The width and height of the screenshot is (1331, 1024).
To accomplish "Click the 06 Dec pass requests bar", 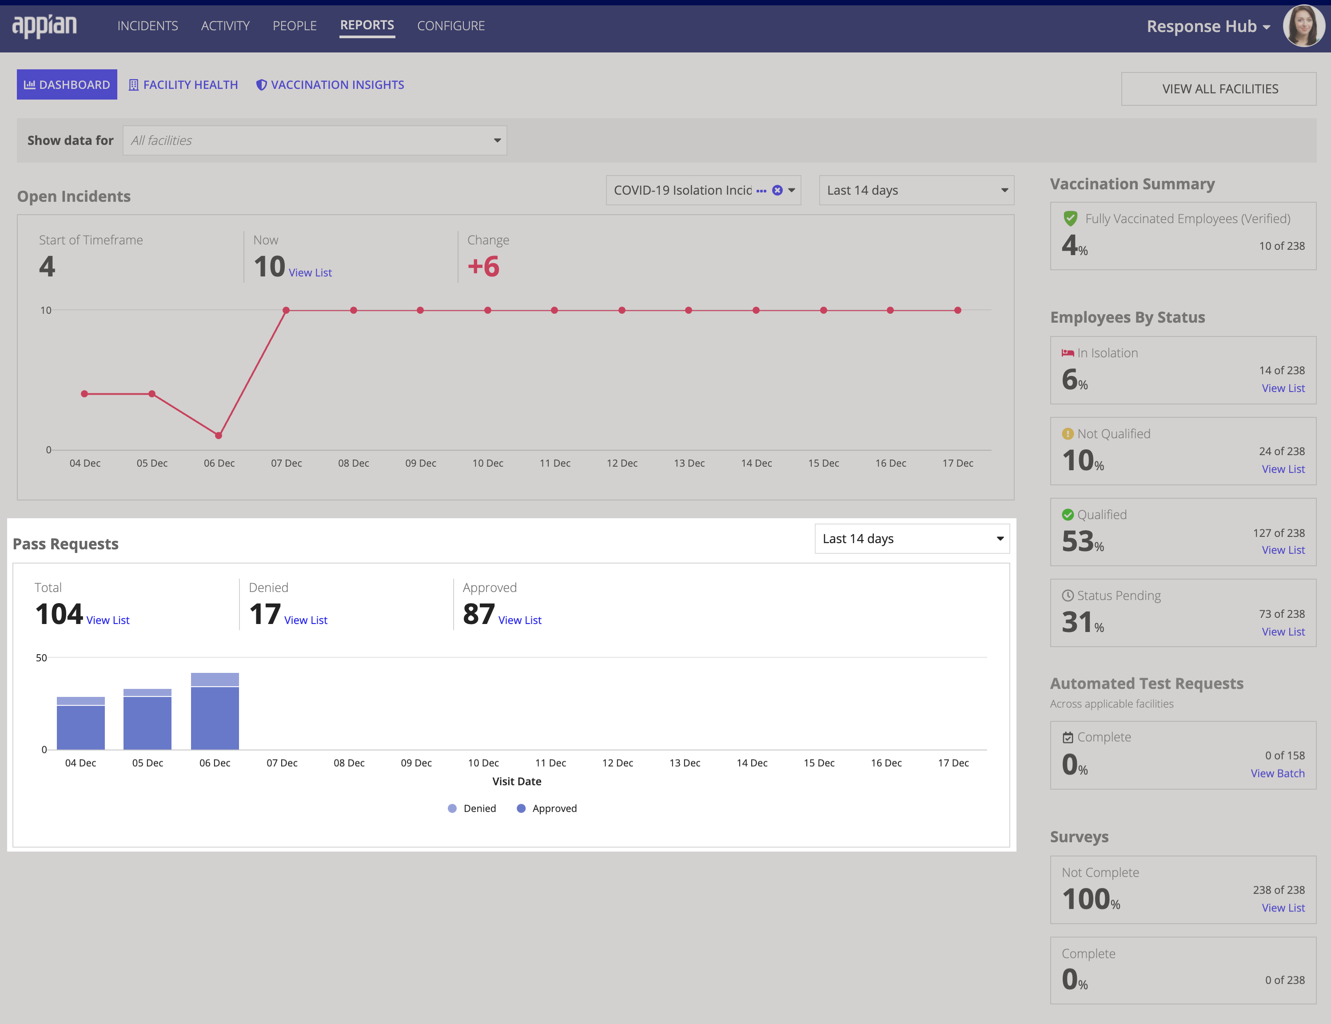I will pos(215,711).
